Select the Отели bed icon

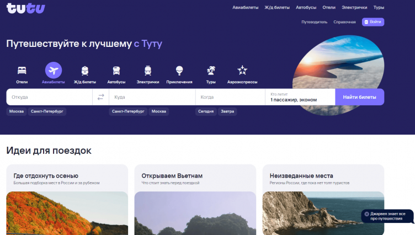[22, 71]
